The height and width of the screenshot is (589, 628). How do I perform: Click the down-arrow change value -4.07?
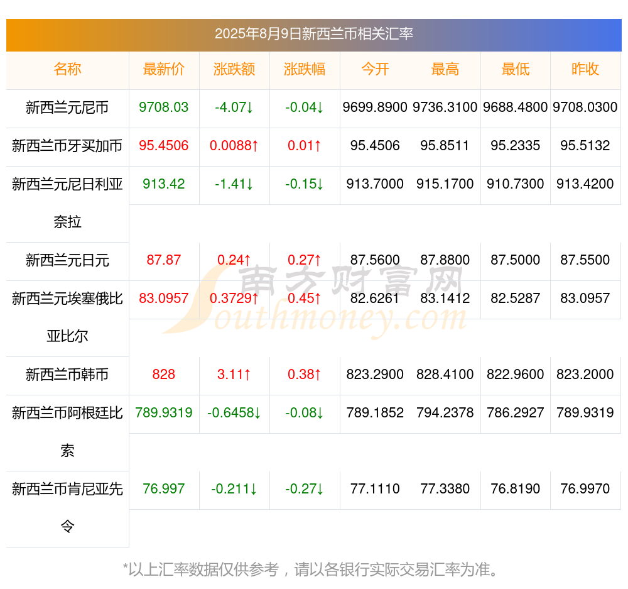click(234, 107)
